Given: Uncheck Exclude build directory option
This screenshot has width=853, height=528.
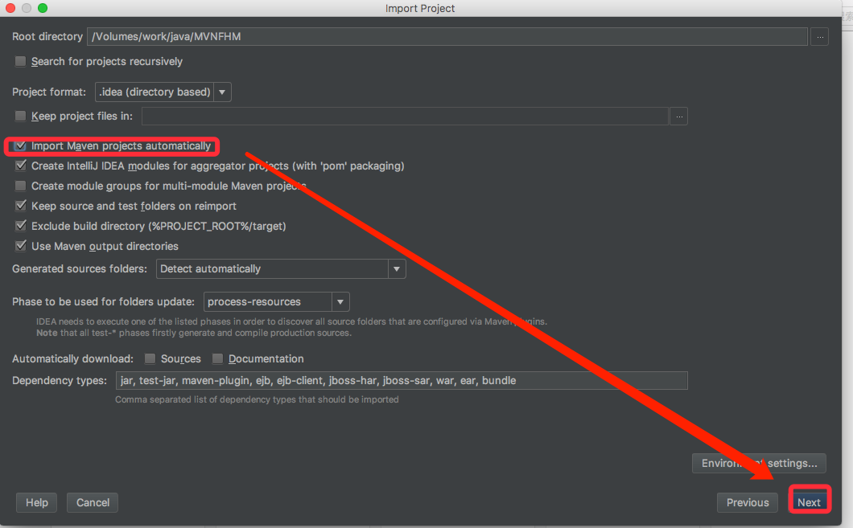Looking at the screenshot, I should pyautogui.click(x=21, y=226).
